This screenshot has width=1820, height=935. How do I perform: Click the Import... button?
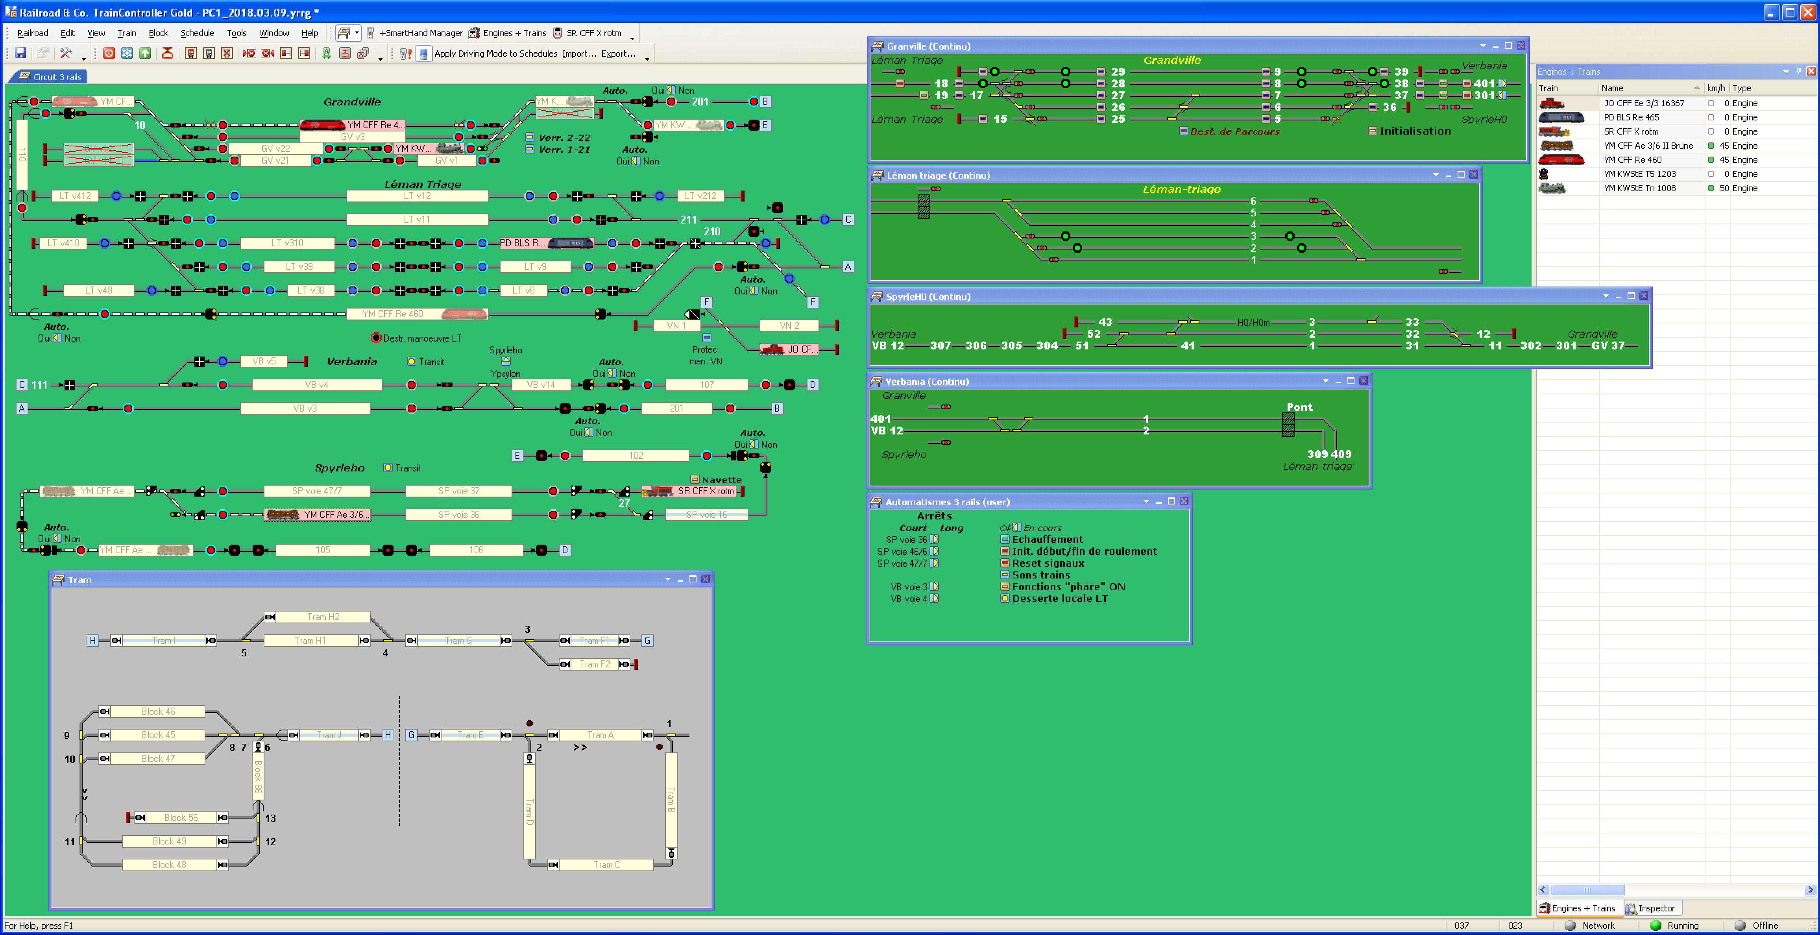click(x=579, y=53)
